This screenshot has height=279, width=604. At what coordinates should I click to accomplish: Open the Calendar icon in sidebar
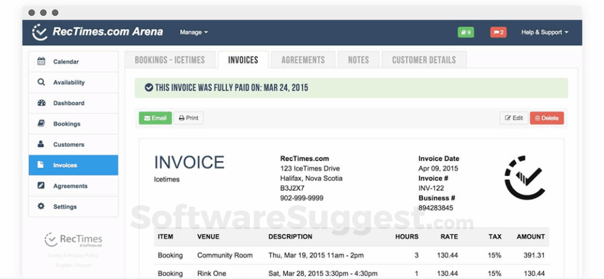tap(42, 61)
